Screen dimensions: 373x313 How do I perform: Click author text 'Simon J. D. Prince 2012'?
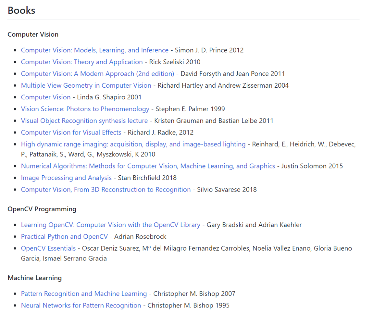209,50
